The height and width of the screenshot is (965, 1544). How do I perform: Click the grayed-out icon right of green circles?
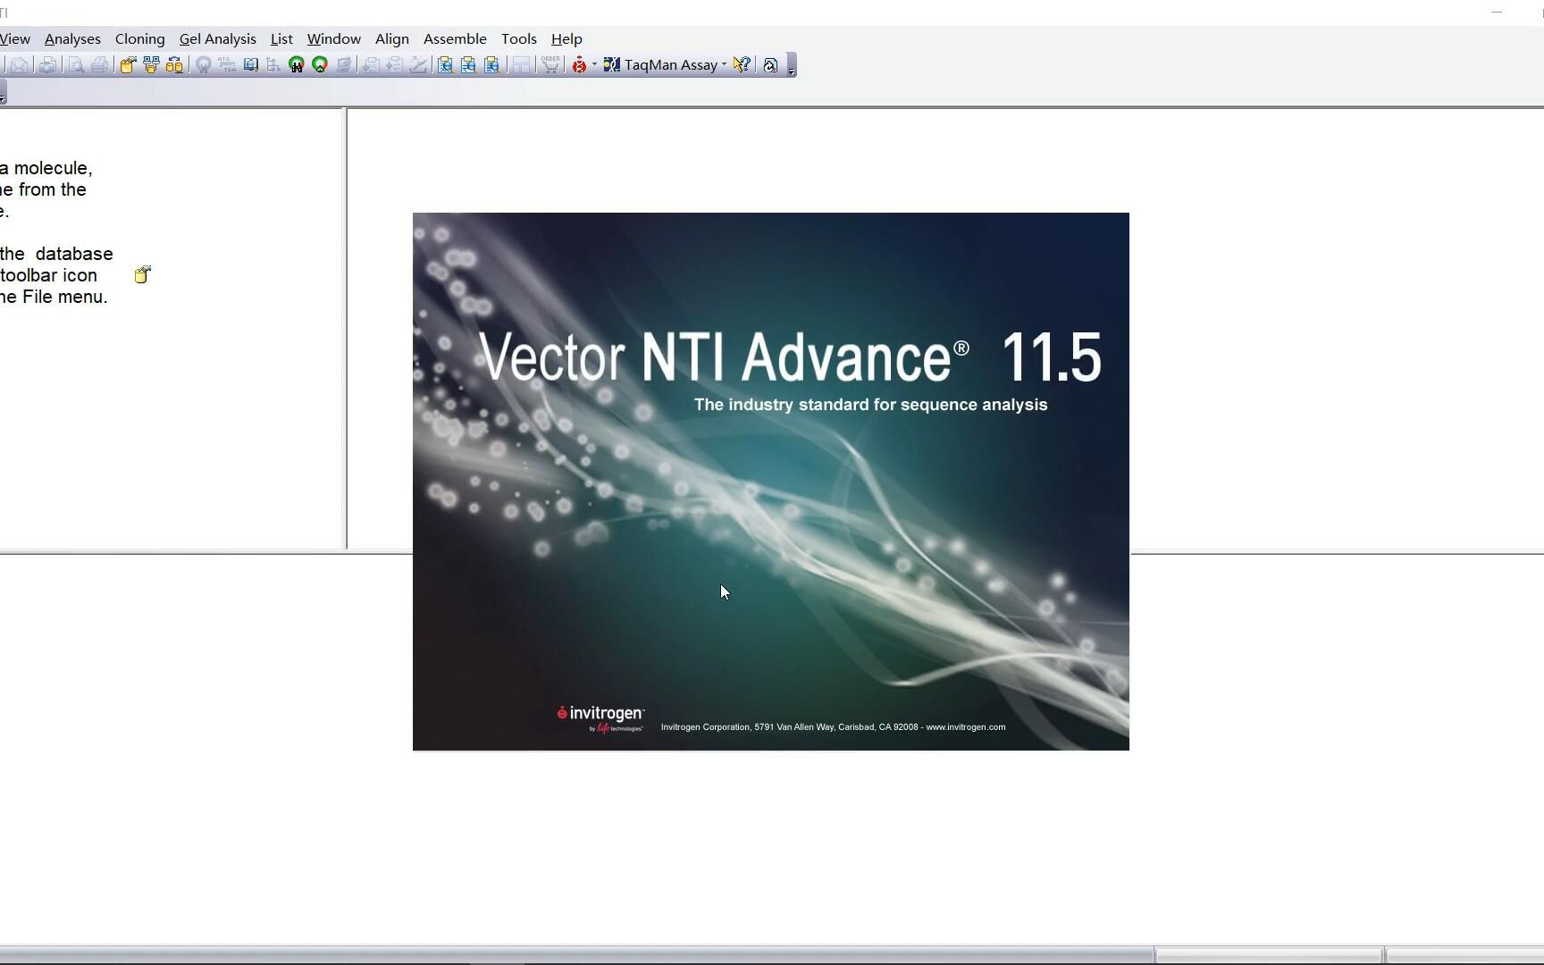343,65
